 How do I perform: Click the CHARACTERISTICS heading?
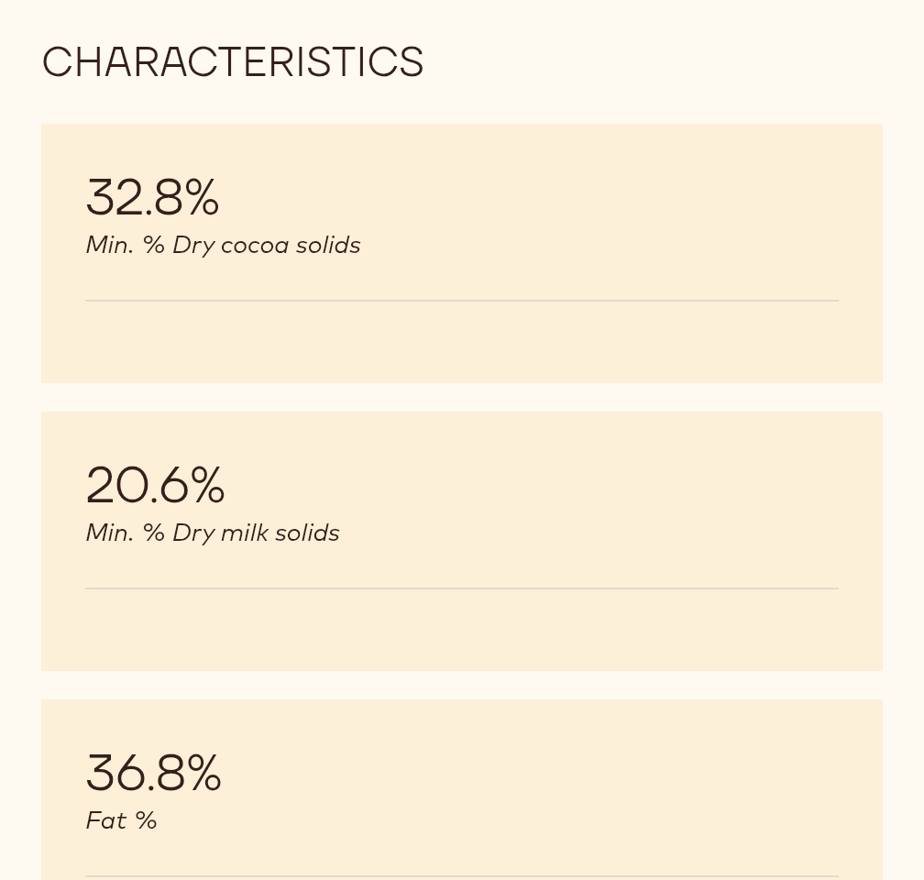(233, 62)
